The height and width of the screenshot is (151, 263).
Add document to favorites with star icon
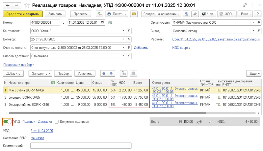27,5
